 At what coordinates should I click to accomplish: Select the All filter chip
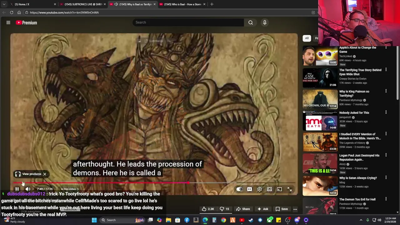(307, 38)
